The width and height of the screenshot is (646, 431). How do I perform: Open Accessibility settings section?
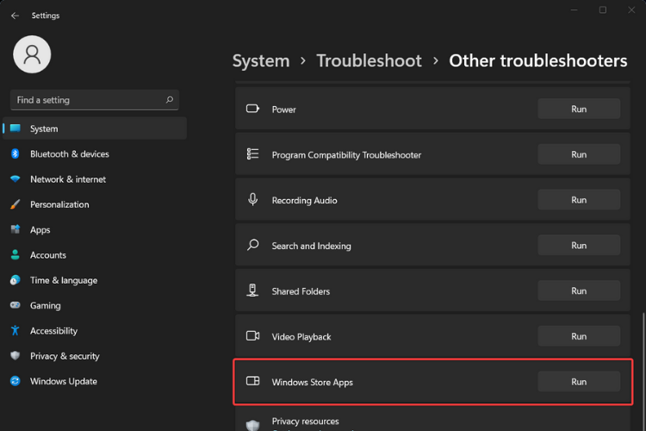click(x=95, y=330)
